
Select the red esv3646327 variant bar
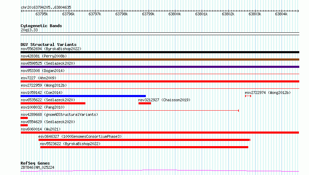tap(144, 140)
